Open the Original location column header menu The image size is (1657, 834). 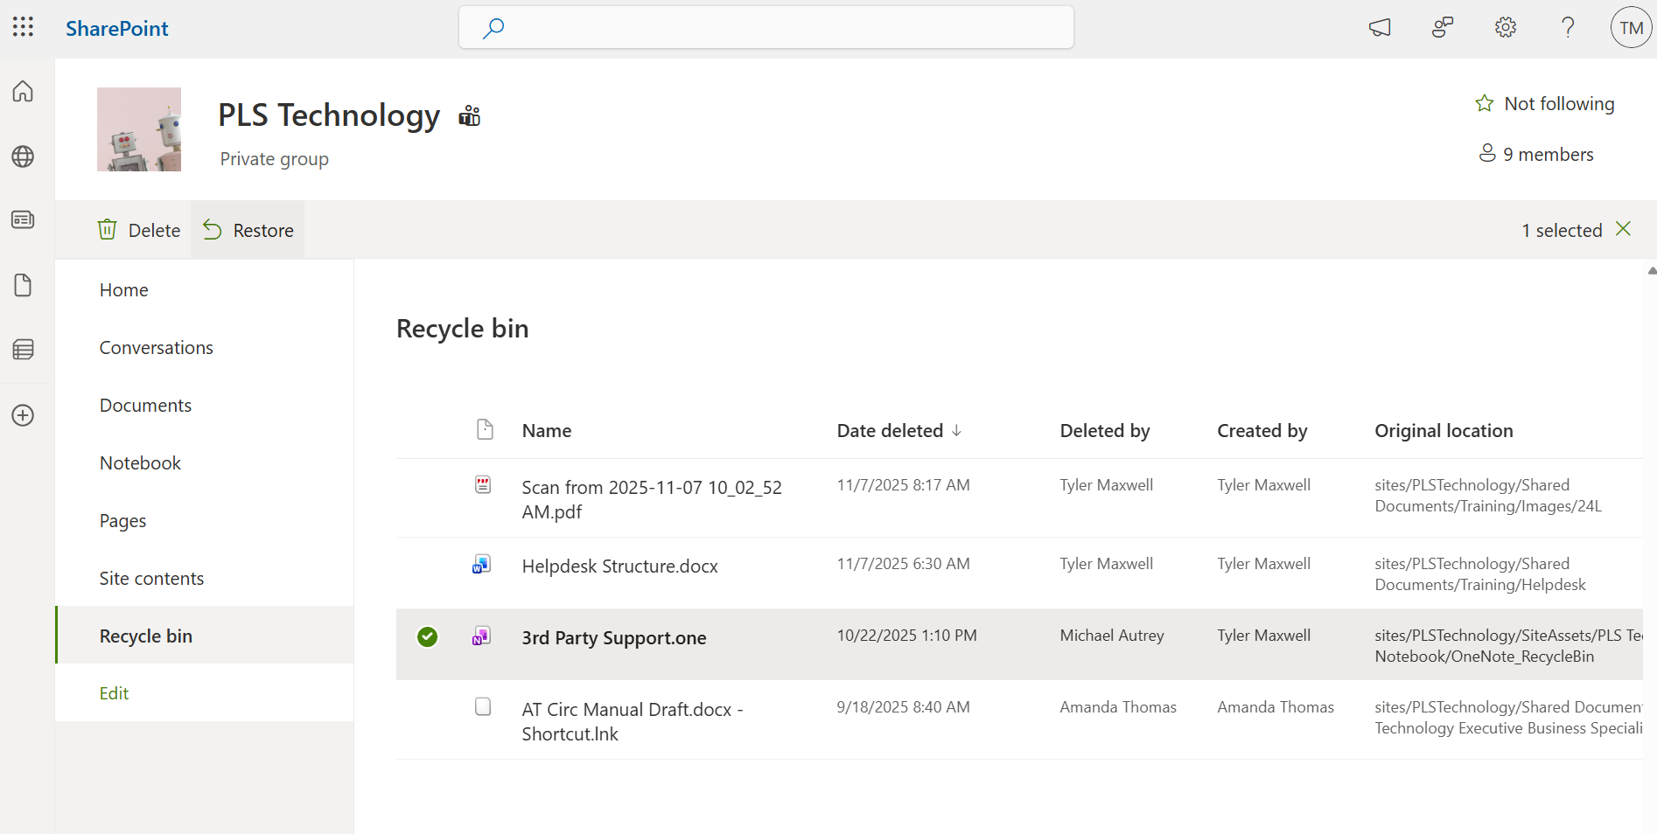1444,431
